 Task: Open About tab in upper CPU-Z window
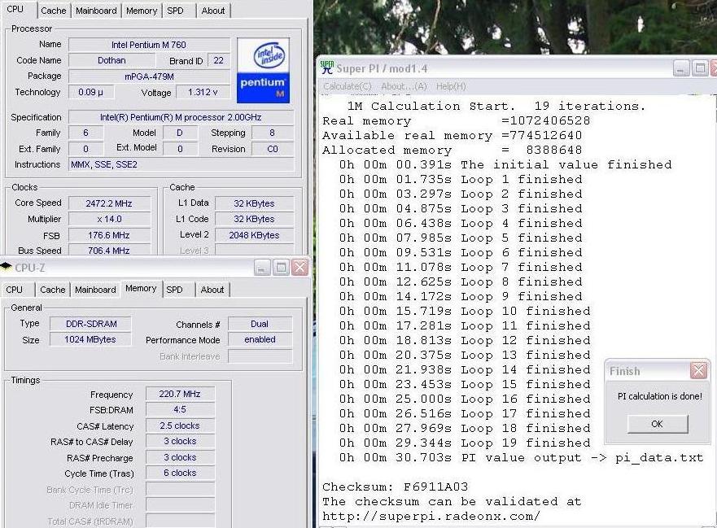point(213,11)
